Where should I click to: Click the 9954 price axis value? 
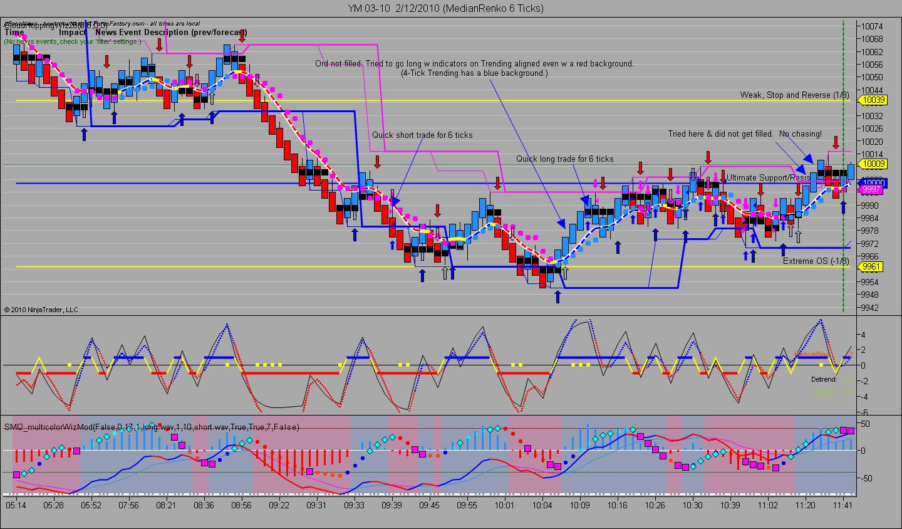(x=870, y=282)
